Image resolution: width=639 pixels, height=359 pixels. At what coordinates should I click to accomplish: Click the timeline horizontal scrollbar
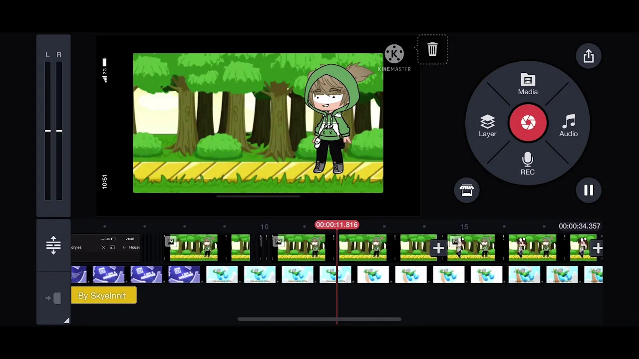click(319, 319)
